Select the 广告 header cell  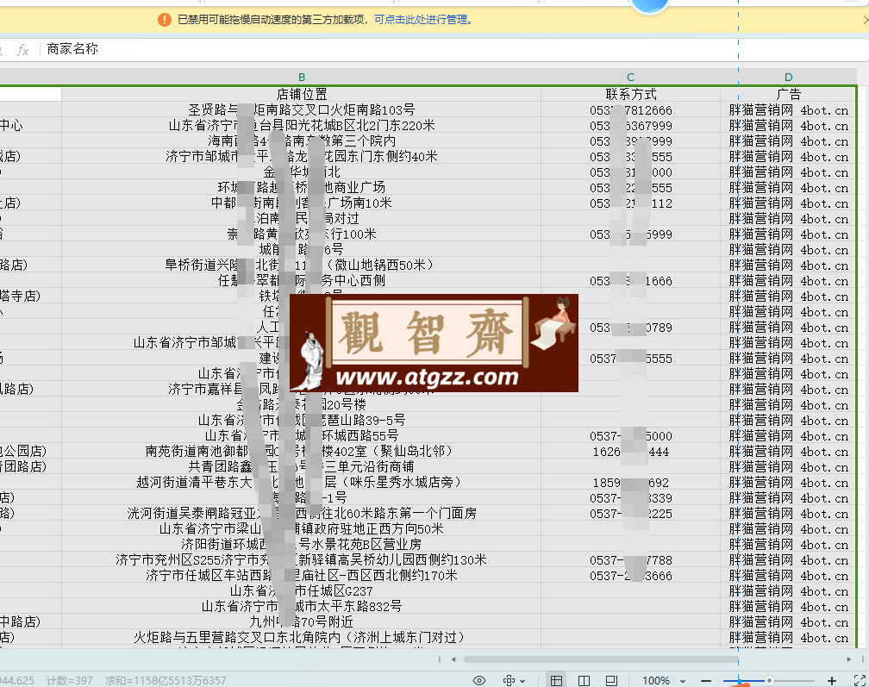click(789, 94)
